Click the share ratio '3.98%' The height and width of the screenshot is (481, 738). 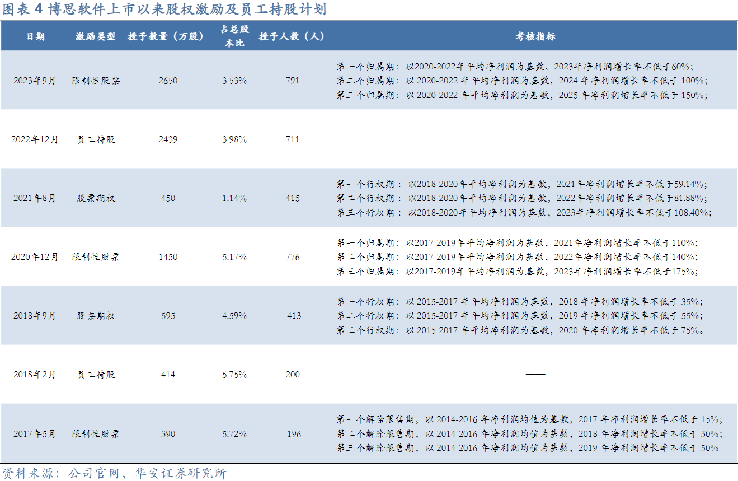[234, 139]
